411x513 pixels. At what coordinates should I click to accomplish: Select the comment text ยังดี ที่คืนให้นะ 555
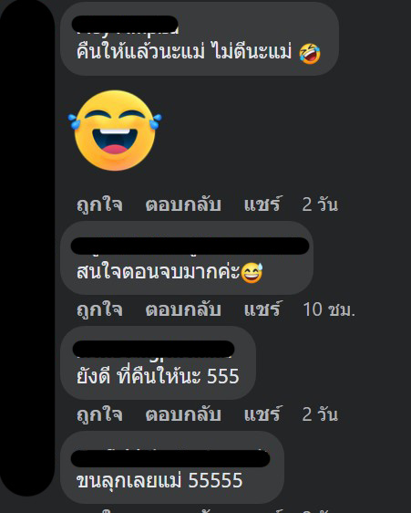pyautogui.click(x=158, y=376)
